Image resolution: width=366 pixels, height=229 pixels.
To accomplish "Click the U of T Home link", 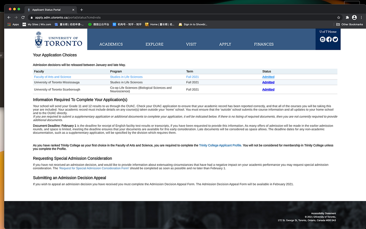I will coord(328,32).
